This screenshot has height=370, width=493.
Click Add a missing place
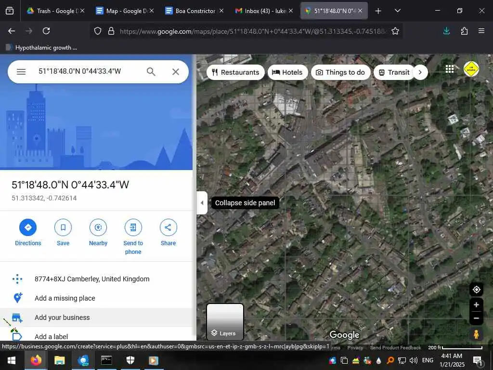click(96, 298)
